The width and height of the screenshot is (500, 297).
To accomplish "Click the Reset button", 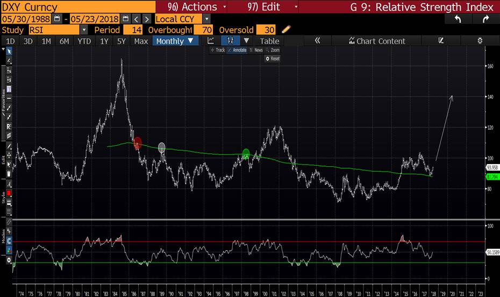I will click(x=273, y=59).
